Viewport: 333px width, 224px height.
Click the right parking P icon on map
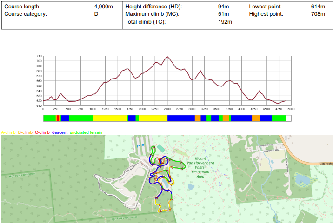[143, 145]
